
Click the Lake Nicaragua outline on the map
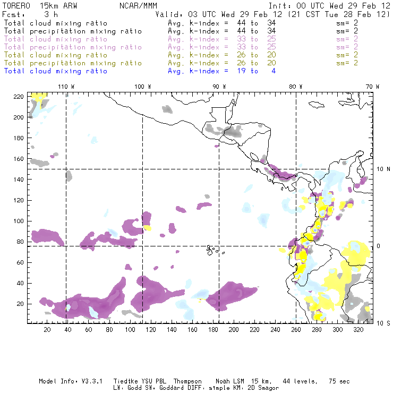coord(254,157)
